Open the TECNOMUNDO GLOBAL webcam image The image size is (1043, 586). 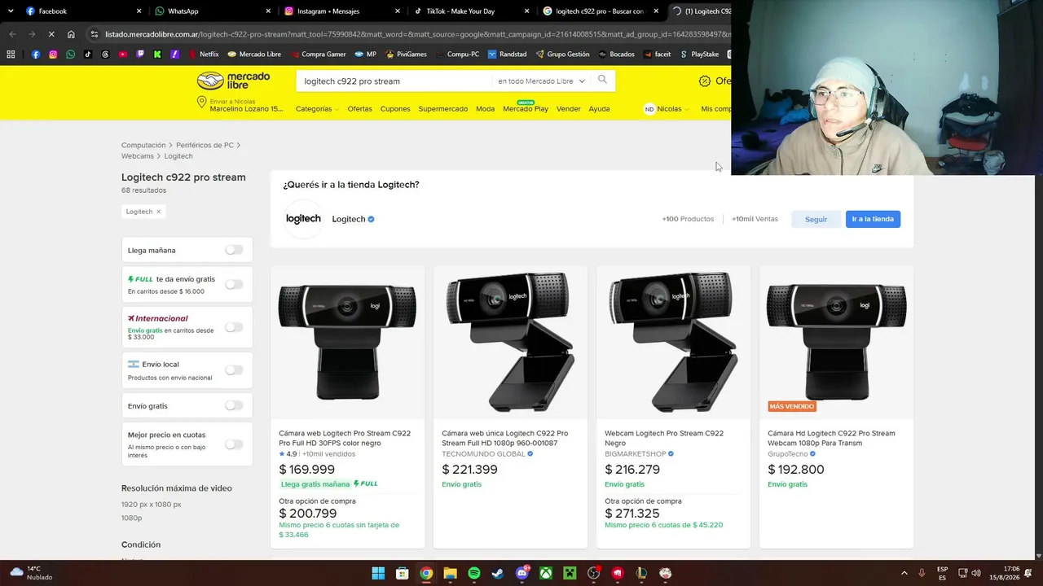[x=510, y=342]
